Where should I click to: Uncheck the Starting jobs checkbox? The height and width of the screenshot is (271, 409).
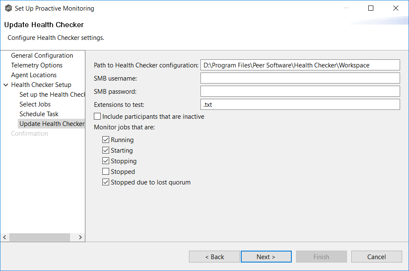[106, 151]
